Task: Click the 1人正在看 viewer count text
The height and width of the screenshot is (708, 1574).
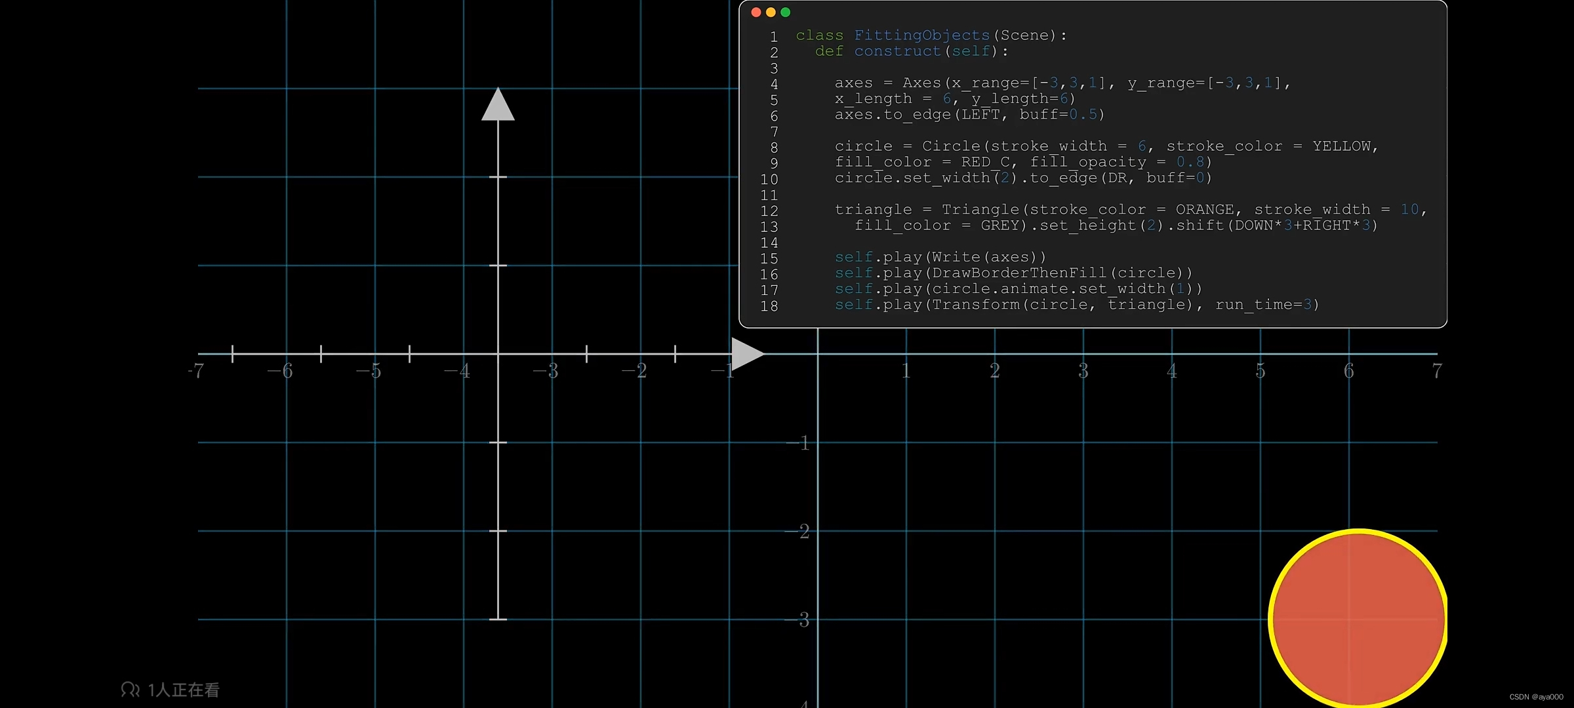Action: click(x=183, y=690)
